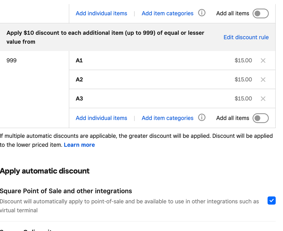Click the info icon above the discount rule banner
This screenshot has width=283, height=231.
click(202, 13)
